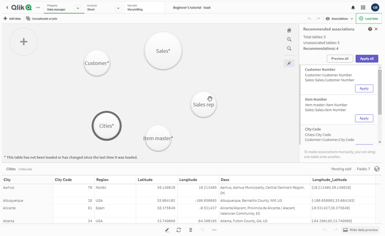Open more options ellipsis in bottom toolbar

(214, 230)
